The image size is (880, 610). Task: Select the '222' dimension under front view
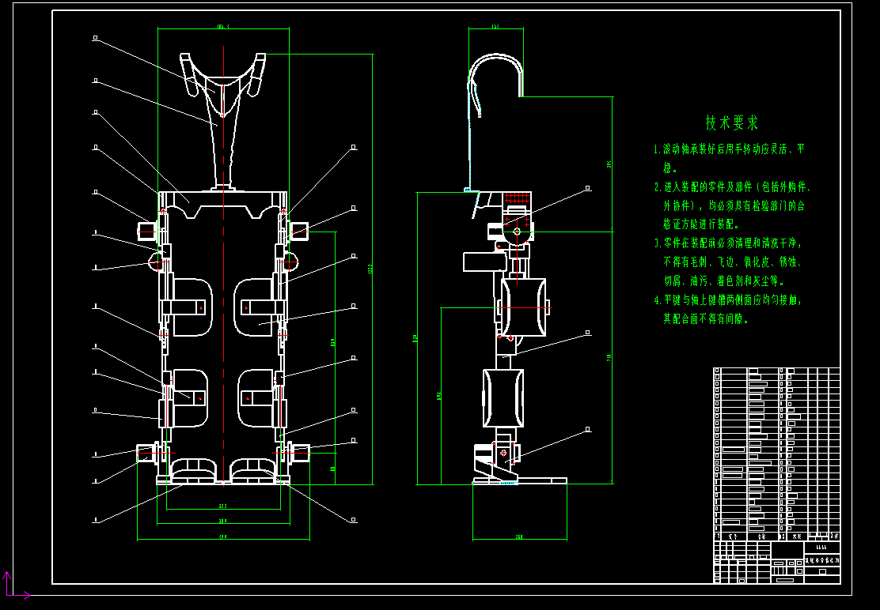click(x=223, y=506)
